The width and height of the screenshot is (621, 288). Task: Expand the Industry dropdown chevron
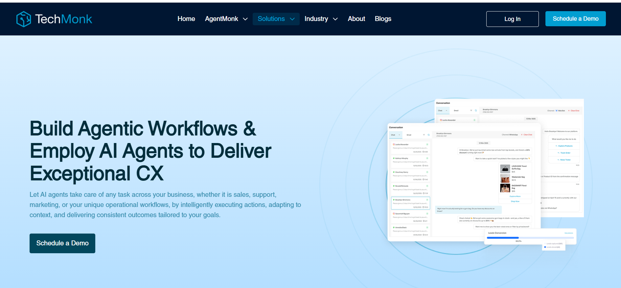(x=335, y=19)
